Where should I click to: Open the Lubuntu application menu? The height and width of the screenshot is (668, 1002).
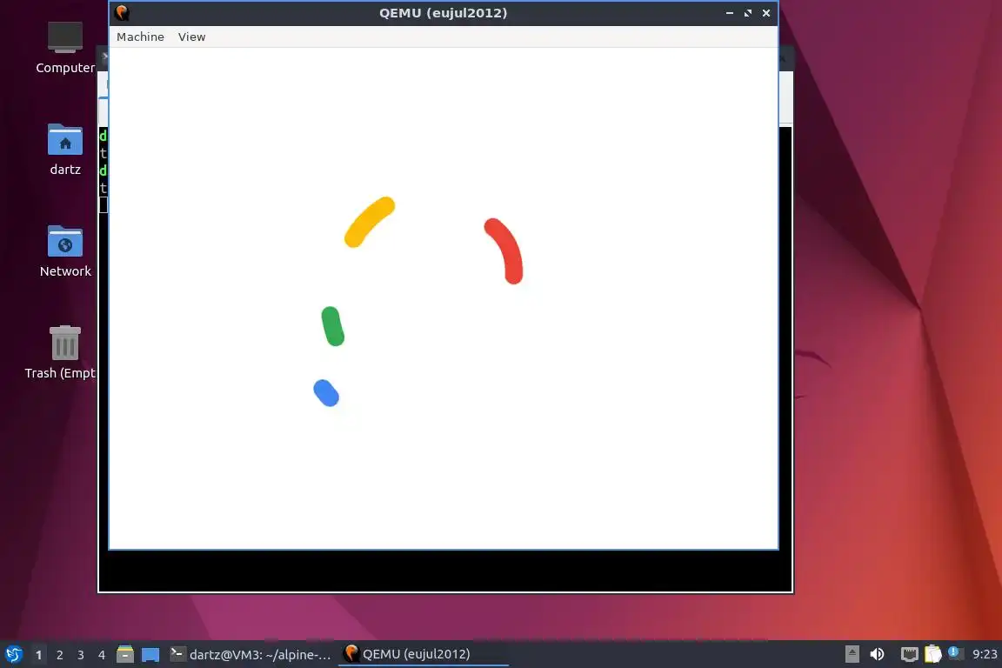click(x=13, y=654)
